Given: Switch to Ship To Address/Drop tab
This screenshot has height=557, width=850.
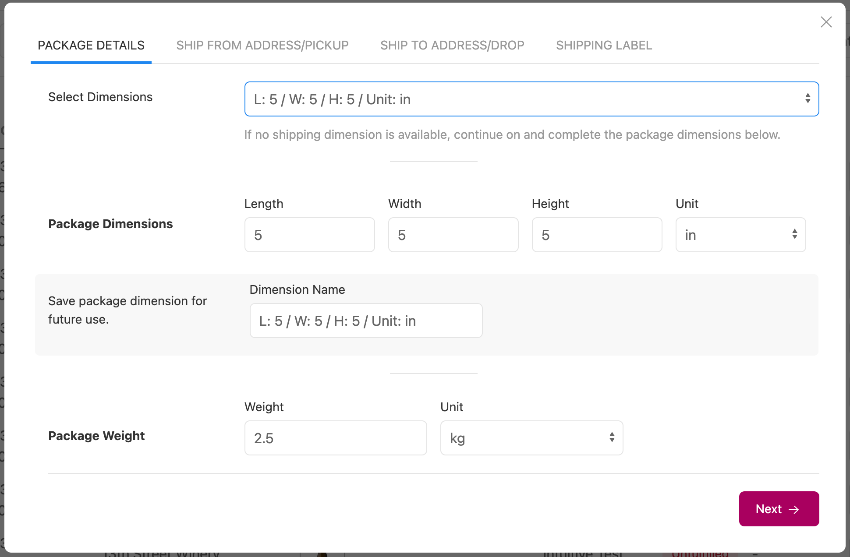Looking at the screenshot, I should pos(452,46).
